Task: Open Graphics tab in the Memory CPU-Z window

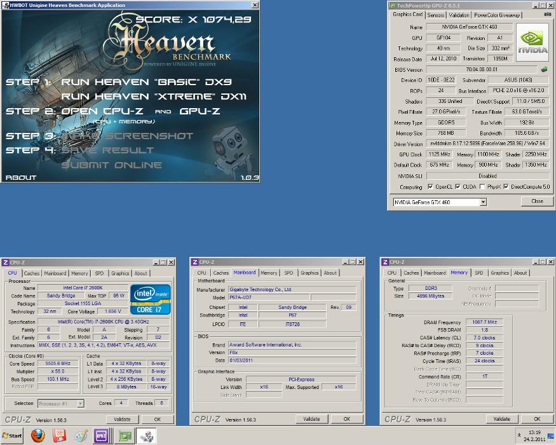Action: click(x=499, y=273)
